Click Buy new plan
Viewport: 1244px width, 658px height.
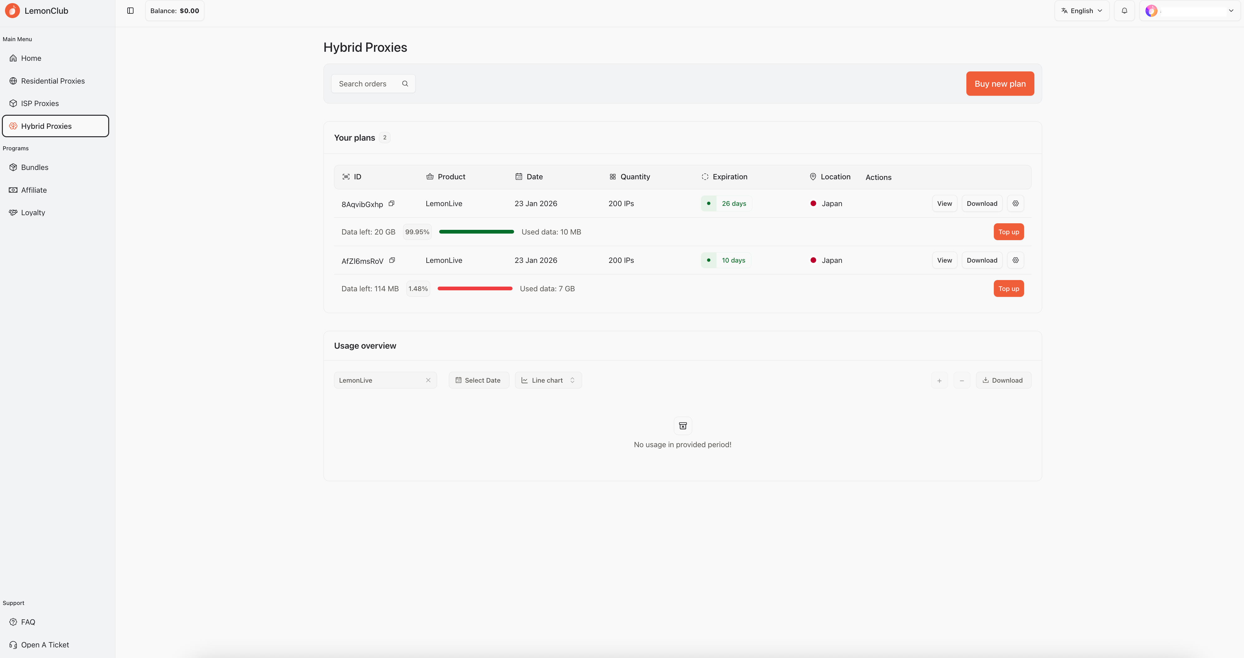(1000, 84)
